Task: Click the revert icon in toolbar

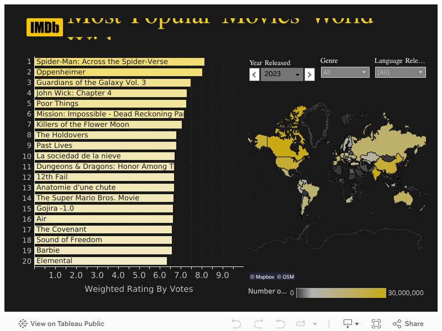Action: [280, 324]
